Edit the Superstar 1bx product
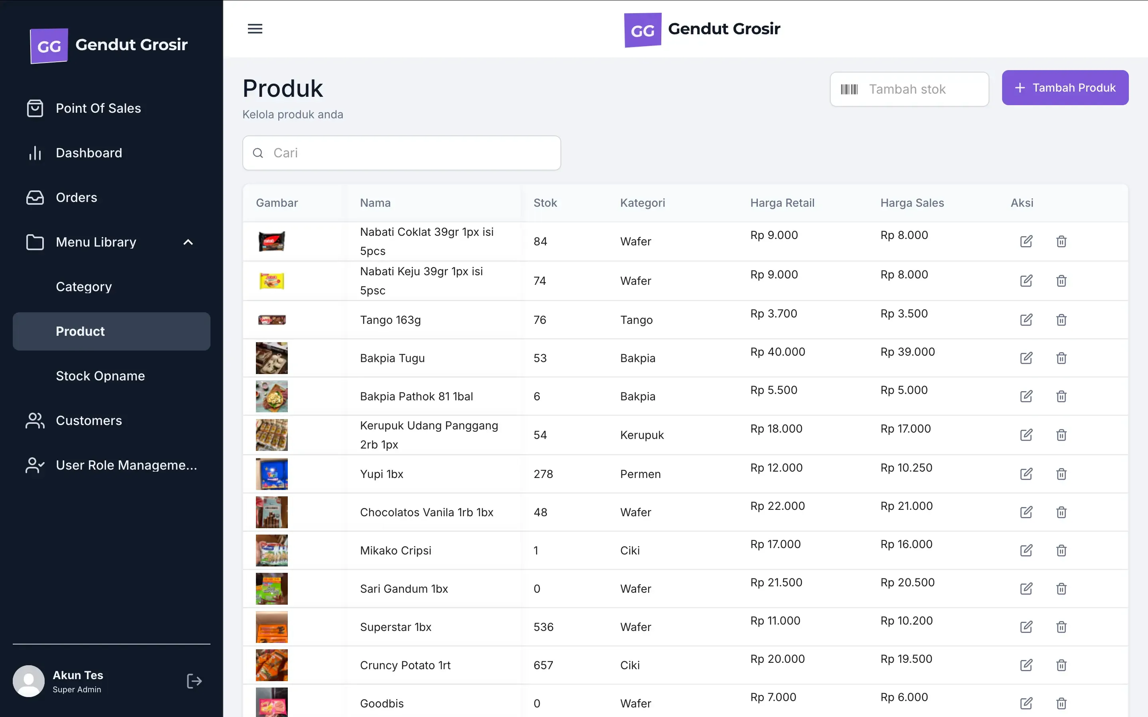Image resolution: width=1148 pixels, height=717 pixels. (1026, 627)
